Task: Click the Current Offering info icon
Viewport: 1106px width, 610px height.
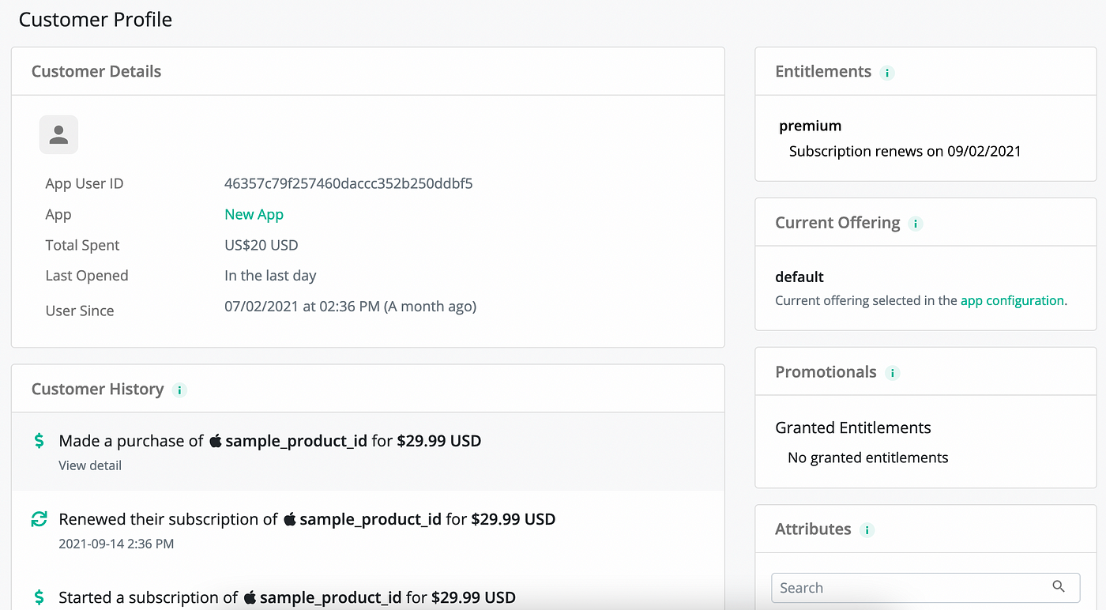Action: (x=916, y=224)
